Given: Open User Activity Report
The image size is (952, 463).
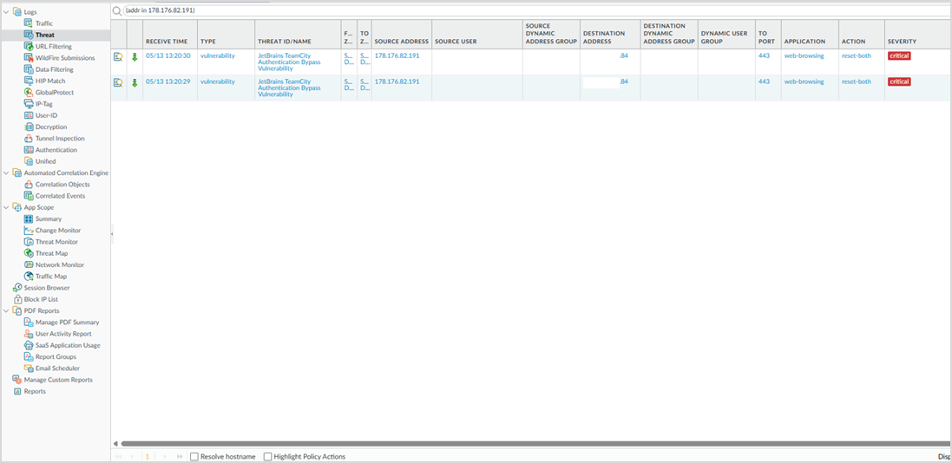Looking at the screenshot, I should coord(63,334).
